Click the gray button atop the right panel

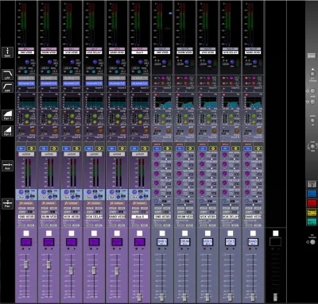[x=312, y=56]
